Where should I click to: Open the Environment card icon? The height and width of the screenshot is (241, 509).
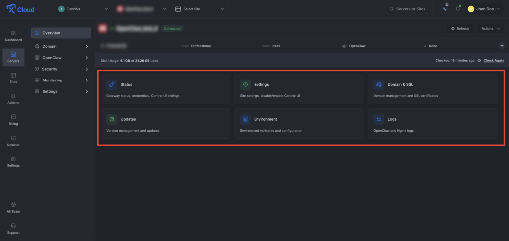coord(245,119)
